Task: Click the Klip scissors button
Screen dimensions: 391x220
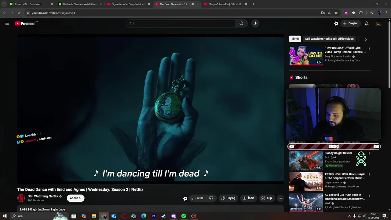Action: (x=266, y=198)
